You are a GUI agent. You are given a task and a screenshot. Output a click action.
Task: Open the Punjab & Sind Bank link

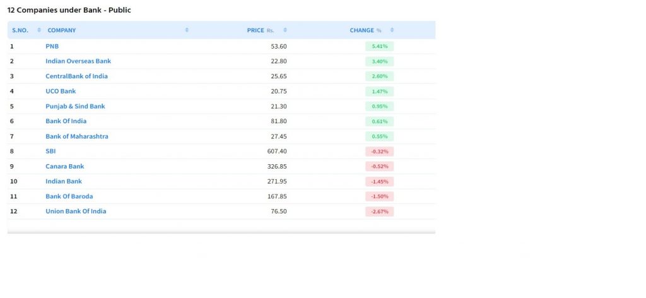click(76, 106)
